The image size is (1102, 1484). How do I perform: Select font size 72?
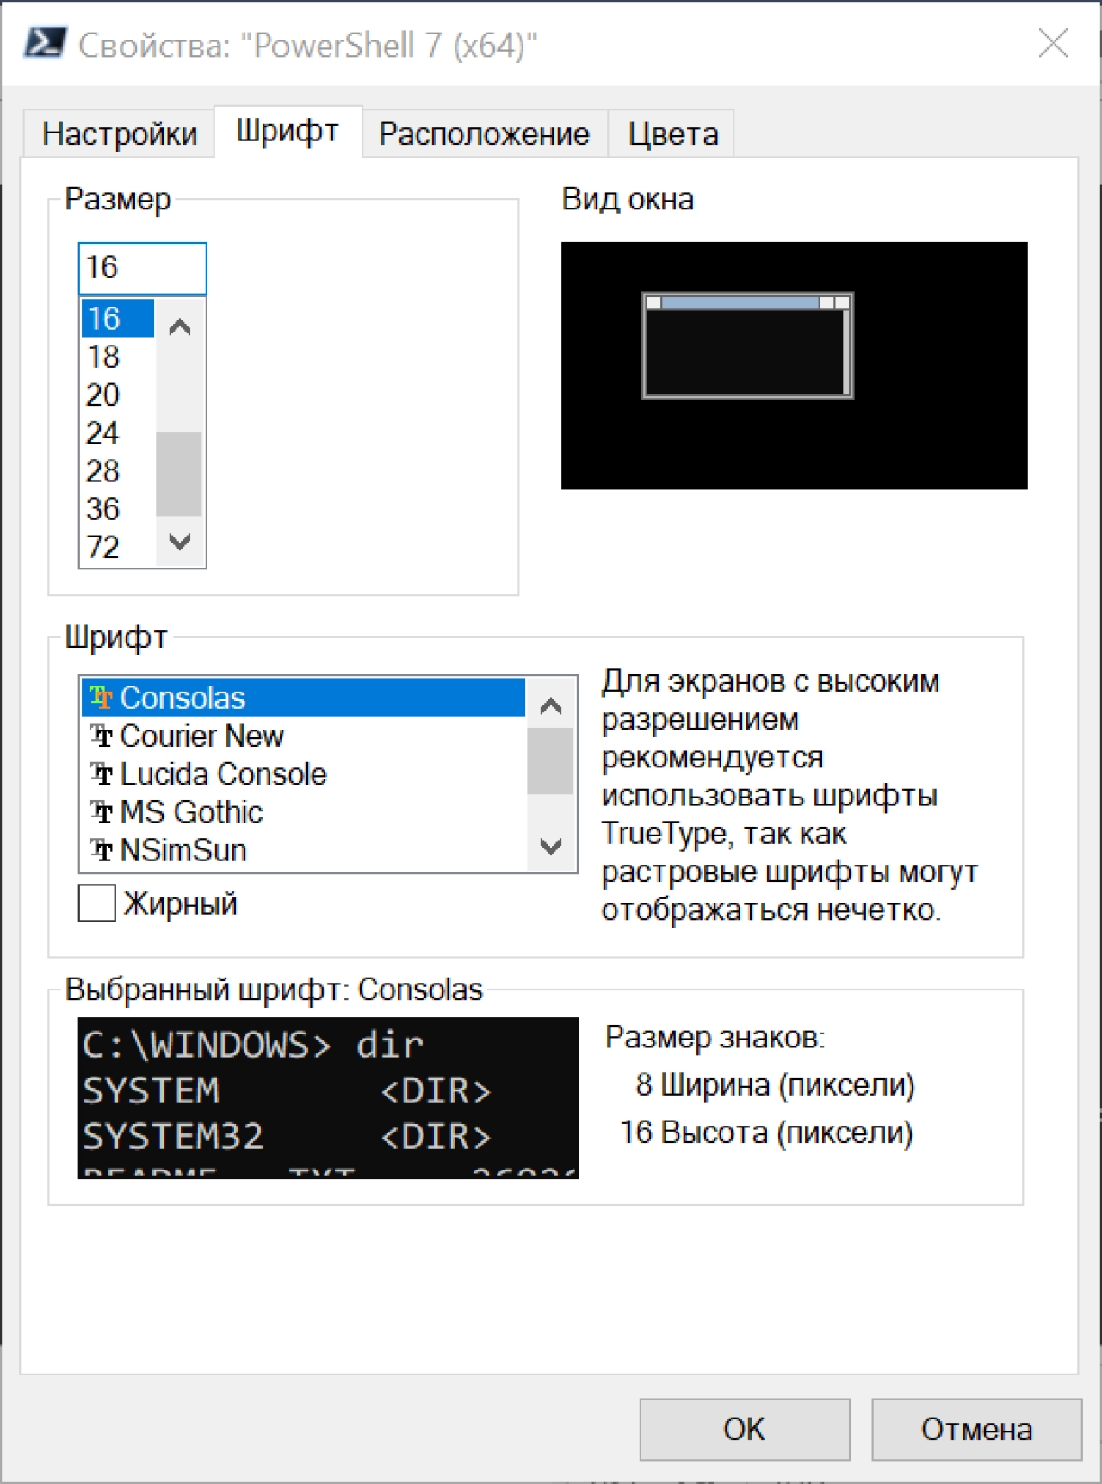tap(117, 547)
